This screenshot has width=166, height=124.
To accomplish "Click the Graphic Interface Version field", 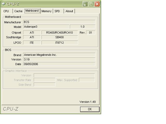I will pyautogui.click(x=64, y=75).
